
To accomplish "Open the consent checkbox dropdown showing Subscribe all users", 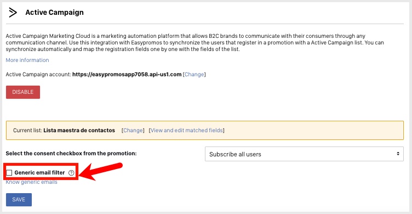I will coord(304,154).
